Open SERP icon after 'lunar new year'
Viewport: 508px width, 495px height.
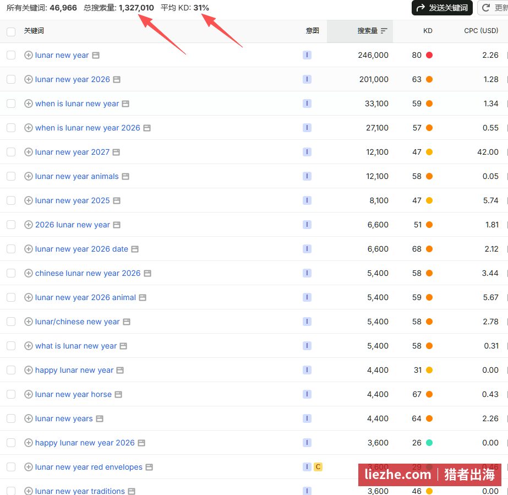(96, 56)
